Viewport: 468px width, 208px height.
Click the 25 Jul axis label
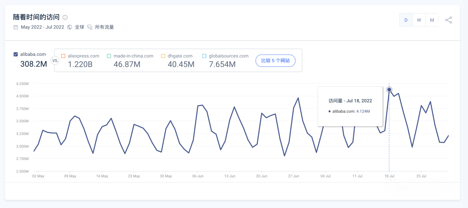tap(421, 176)
